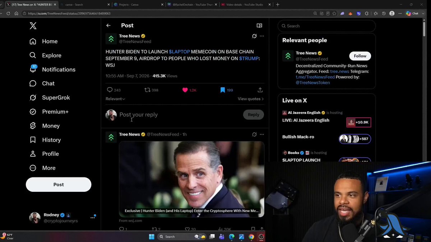Open the account menu next to Rodney
This screenshot has height=242, width=431.
(93, 218)
